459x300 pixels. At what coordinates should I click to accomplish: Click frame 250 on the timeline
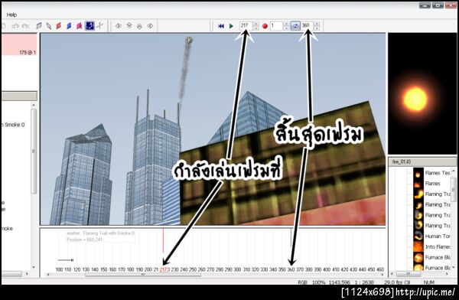tap(193, 269)
